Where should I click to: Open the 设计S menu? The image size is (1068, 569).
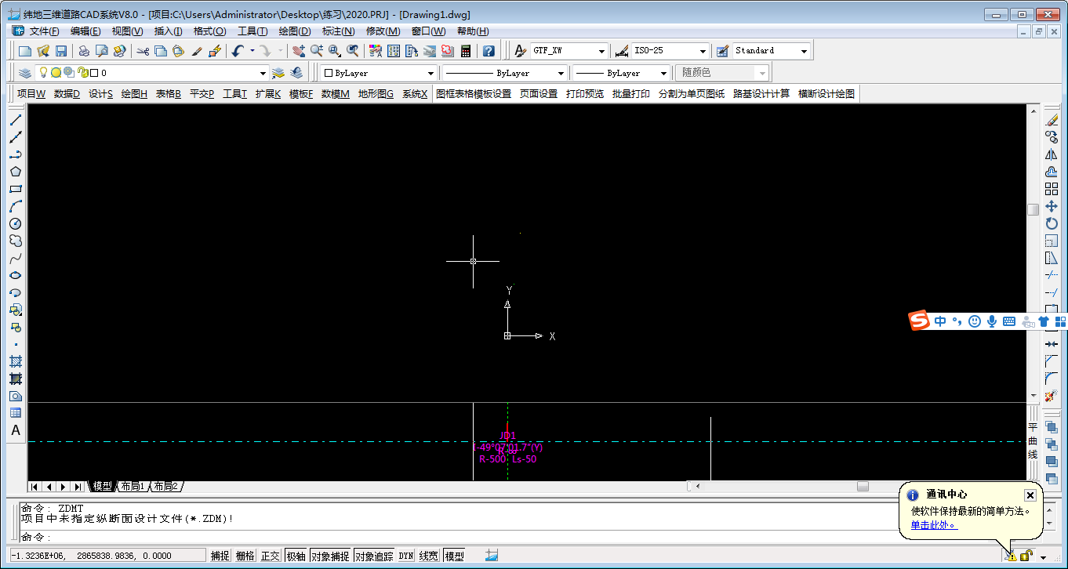coord(100,94)
